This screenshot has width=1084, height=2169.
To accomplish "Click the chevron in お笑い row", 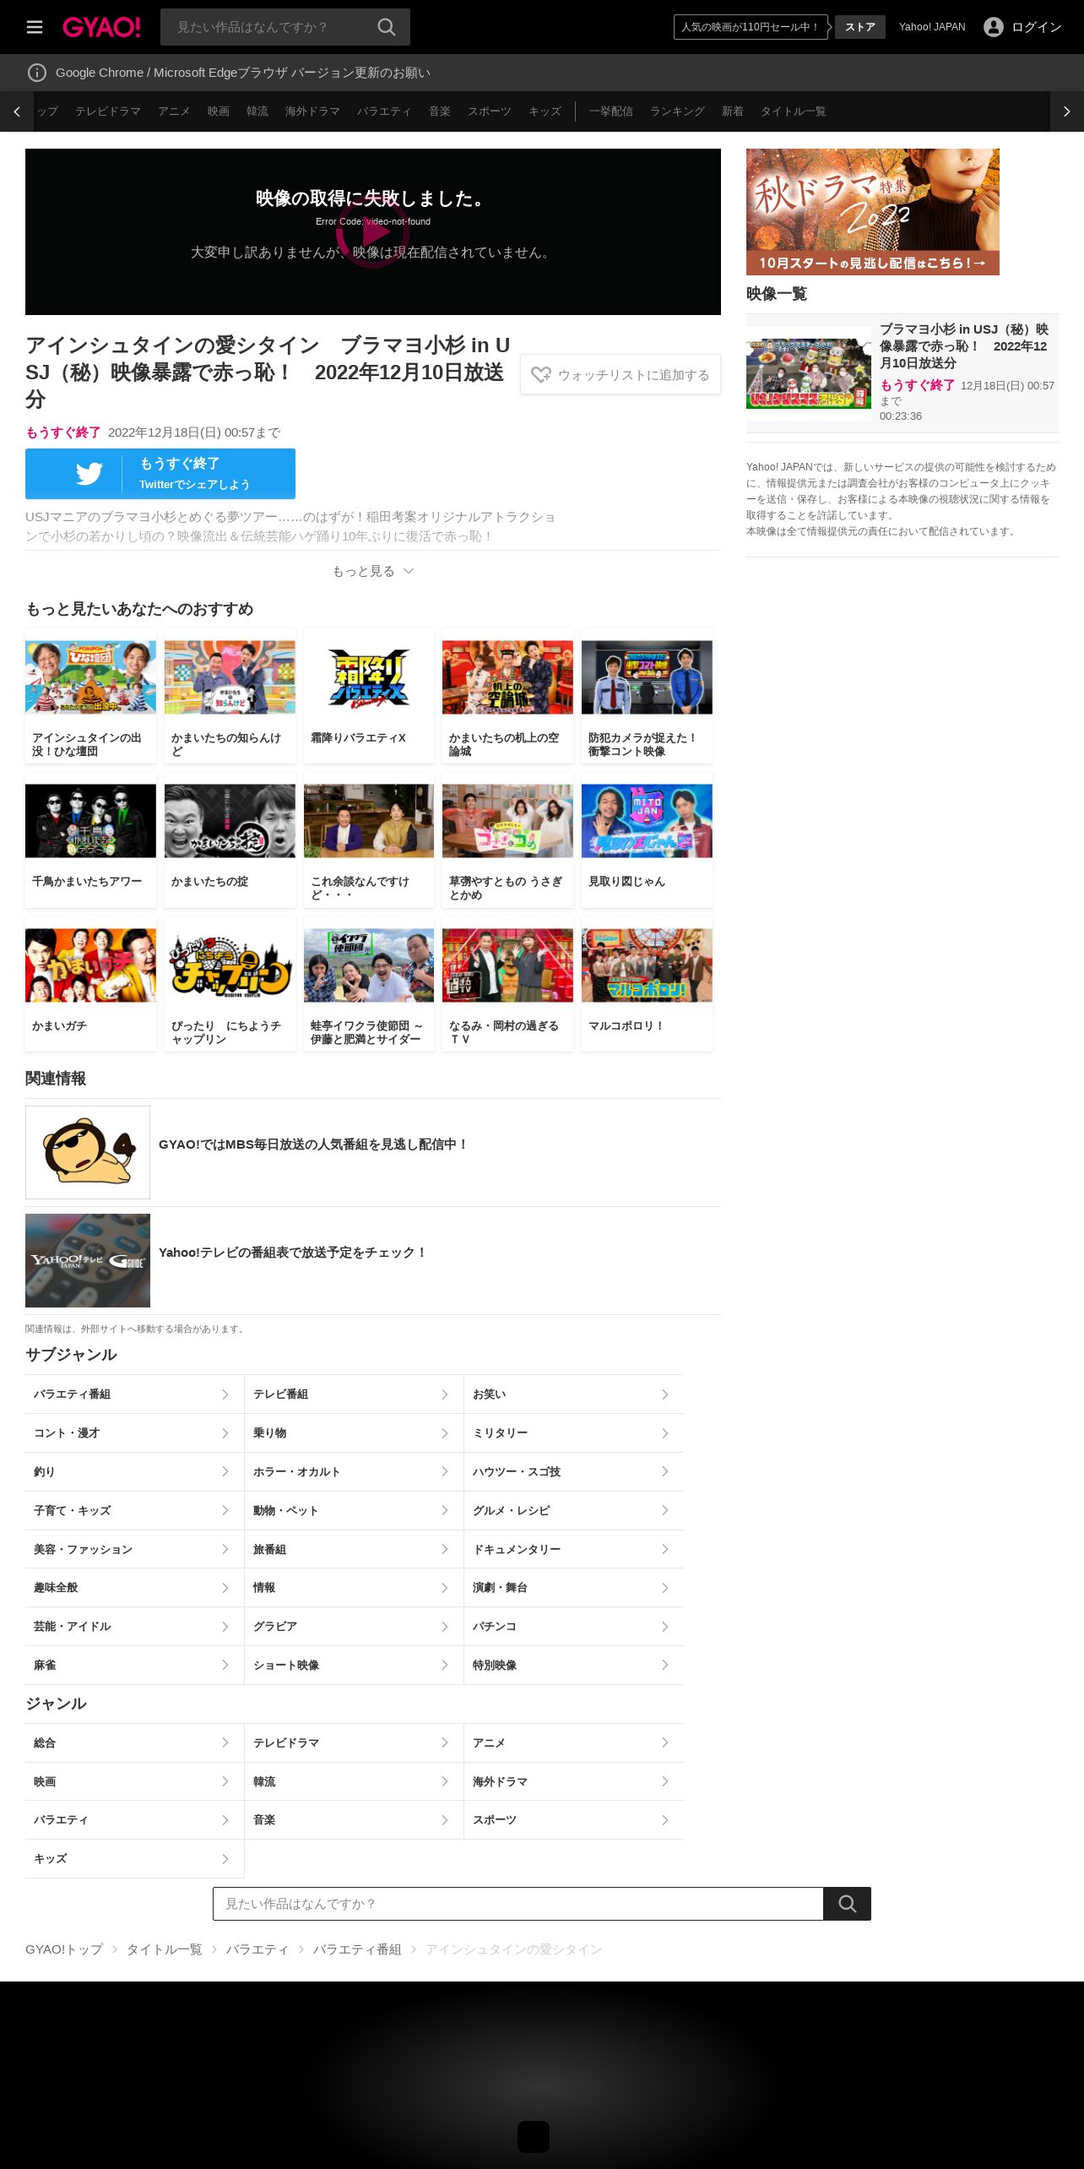I will tap(665, 1394).
